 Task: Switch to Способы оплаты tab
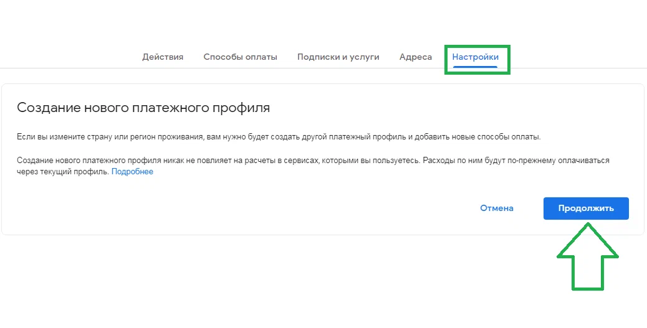[x=240, y=57]
